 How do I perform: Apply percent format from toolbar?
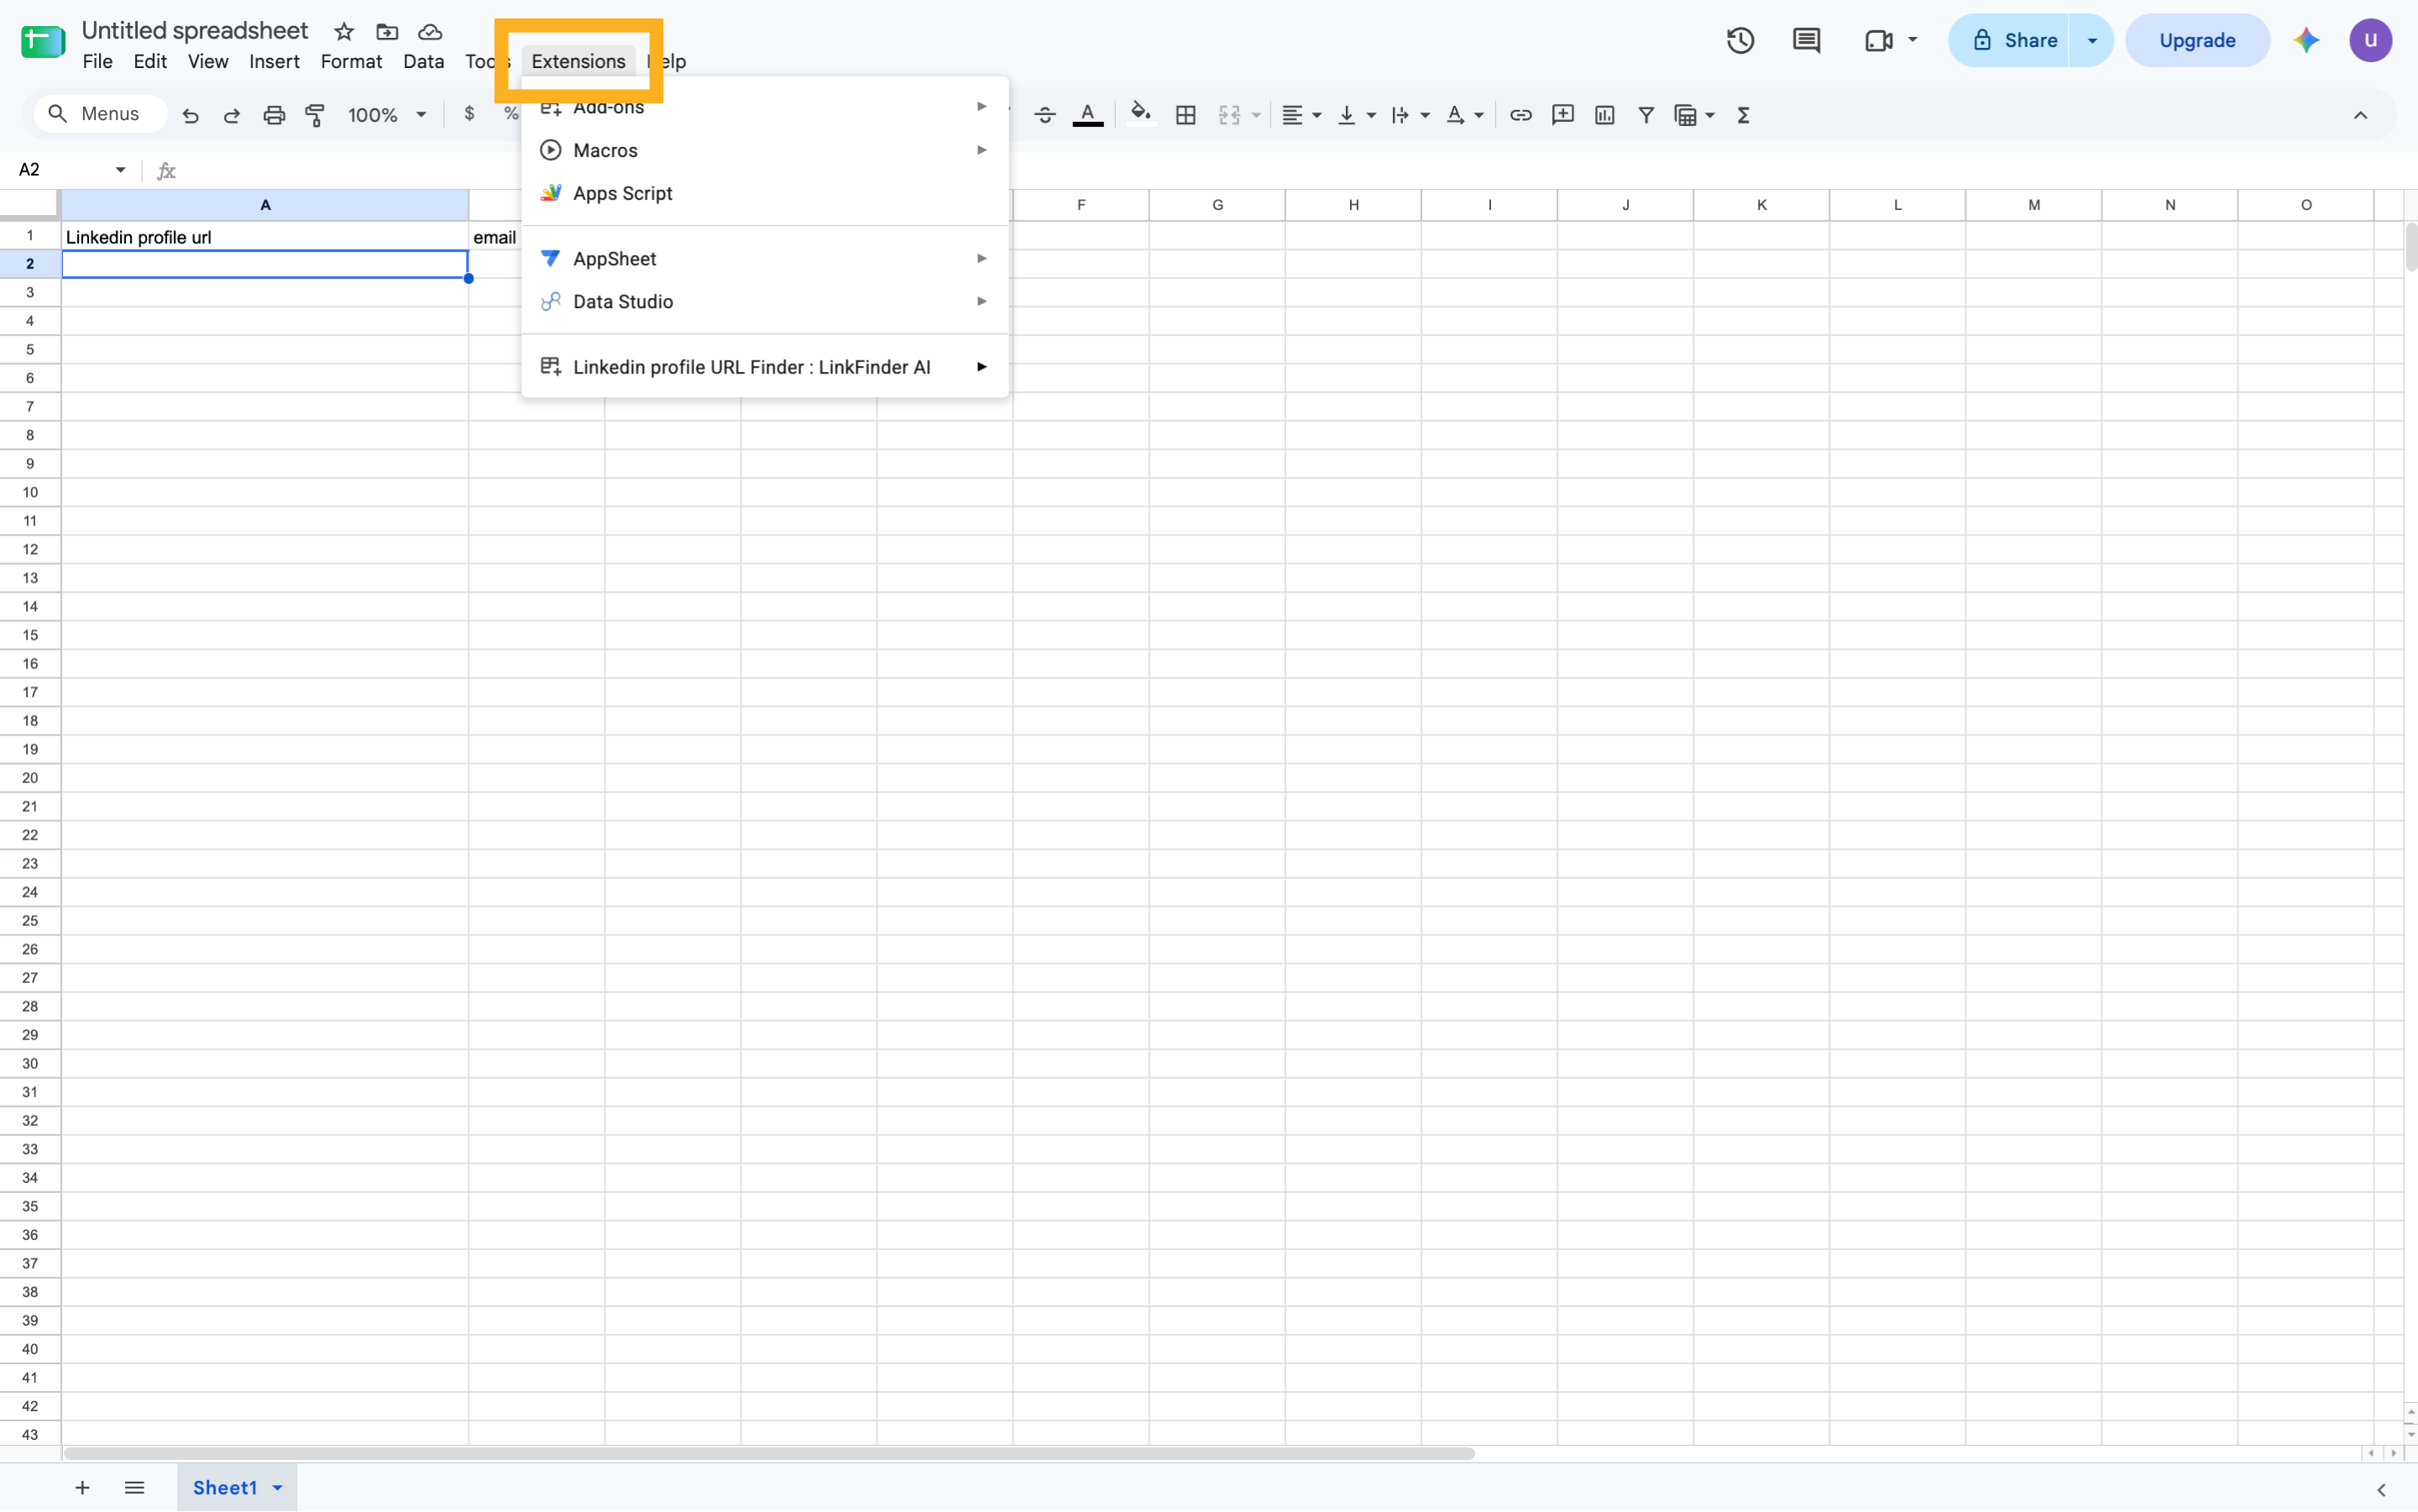pyautogui.click(x=511, y=114)
